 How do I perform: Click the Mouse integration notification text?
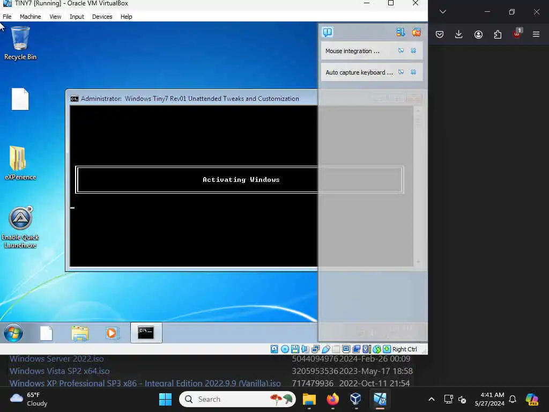pyautogui.click(x=352, y=51)
